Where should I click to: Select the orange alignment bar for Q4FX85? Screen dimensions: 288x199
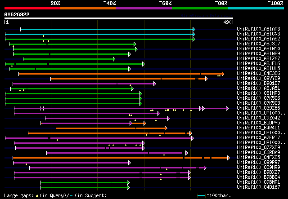pos(120,158)
